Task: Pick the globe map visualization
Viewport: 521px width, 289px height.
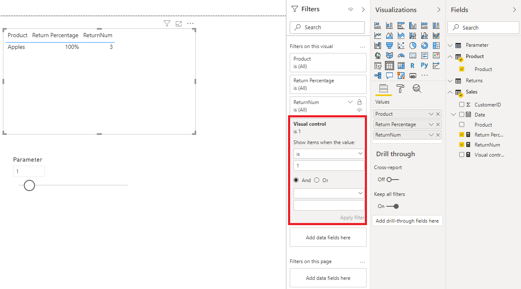Action: (x=378, y=56)
